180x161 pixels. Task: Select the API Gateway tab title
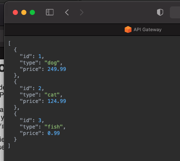coord(148,29)
